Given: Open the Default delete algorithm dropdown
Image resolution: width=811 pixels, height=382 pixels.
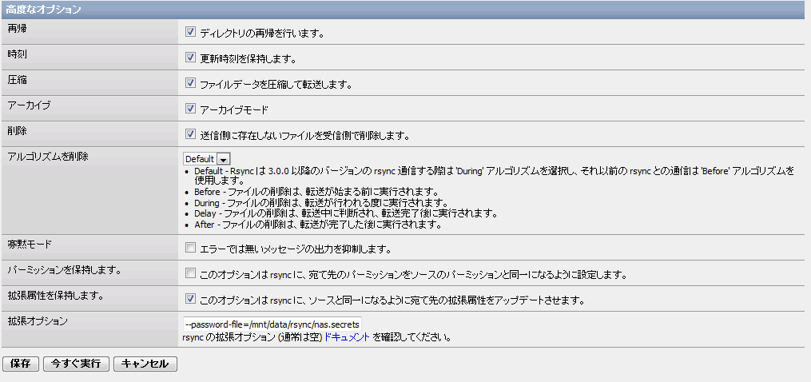Looking at the screenshot, I should (x=207, y=159).
